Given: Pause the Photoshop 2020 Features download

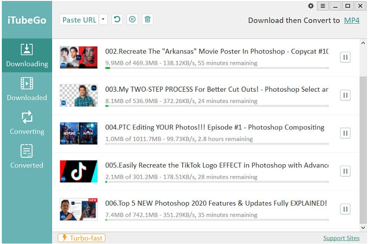Looking at the screenshot, I should pyautogui.click(x=345, y=209).
